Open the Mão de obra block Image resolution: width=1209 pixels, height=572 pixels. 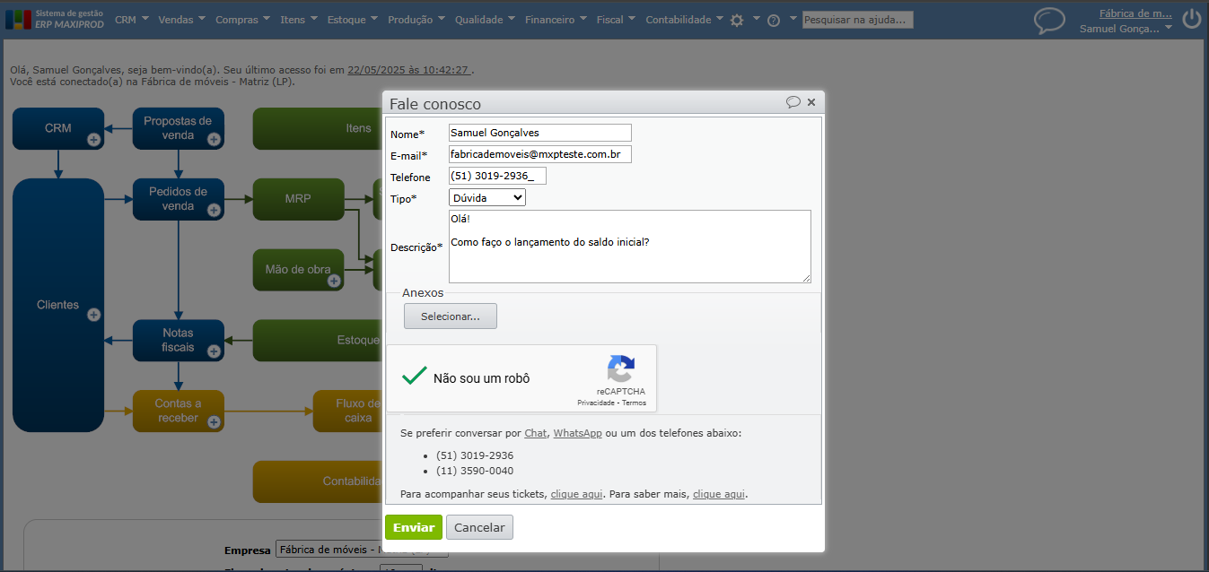(x=298, y=270)
